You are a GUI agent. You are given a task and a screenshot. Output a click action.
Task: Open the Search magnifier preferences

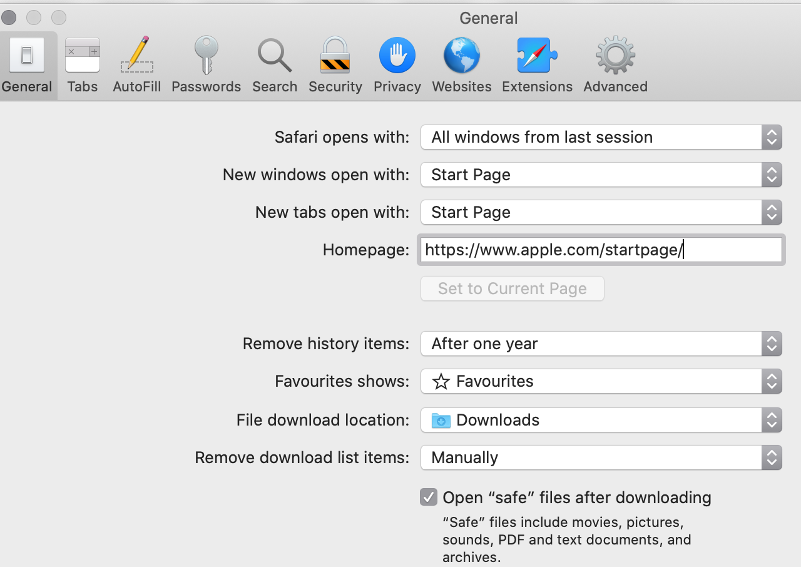point(275,66)
